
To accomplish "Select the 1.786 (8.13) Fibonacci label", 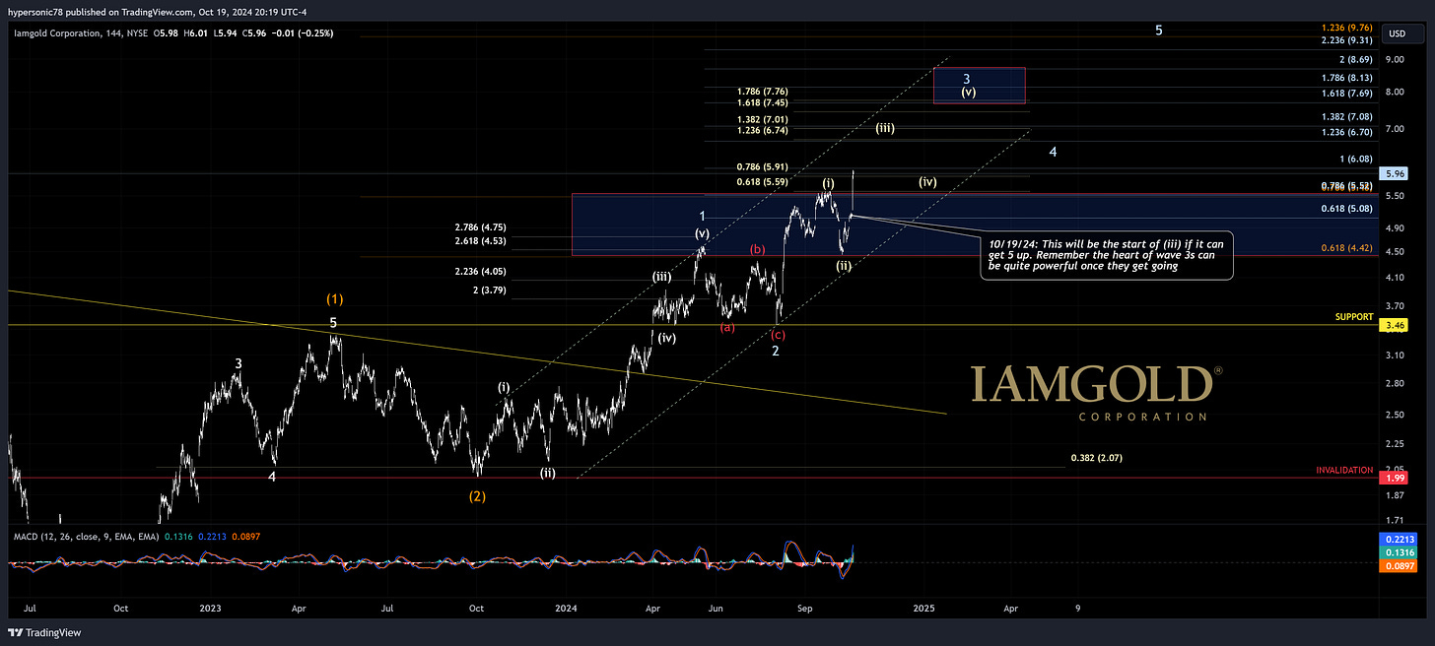I will pyautogui.click(x=1346, y=78).
